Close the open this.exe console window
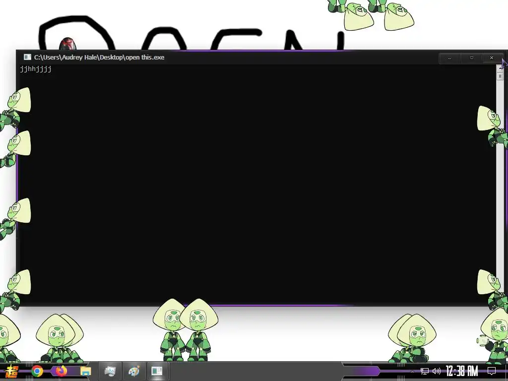The image size is (508, 381). point(492,58)
